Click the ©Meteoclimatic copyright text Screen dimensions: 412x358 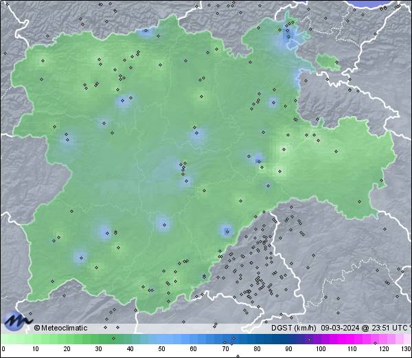[x=60, y=328]
